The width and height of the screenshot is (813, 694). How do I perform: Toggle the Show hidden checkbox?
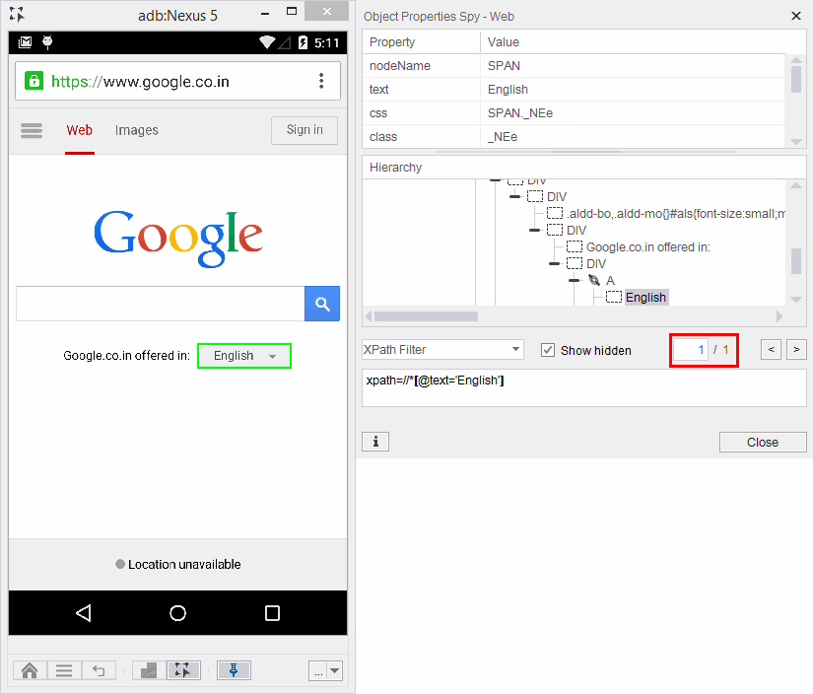pyautogui.click(x=548, y=350)
